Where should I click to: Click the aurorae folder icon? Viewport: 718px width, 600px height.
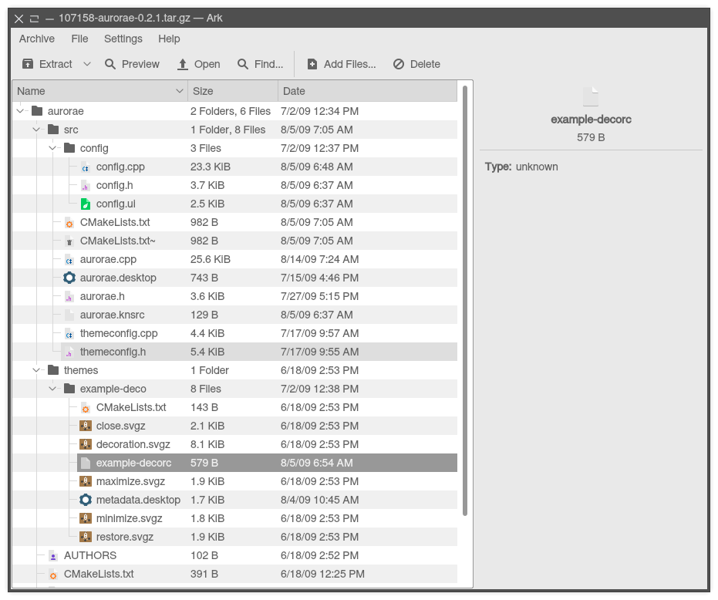click(x=37, y=111)
